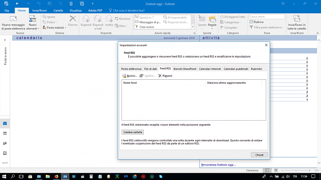The height and width of the screenshot is (180, 321).
Task: Click Rimuovi in Feed RSS tab
Action: pos(165,76)
